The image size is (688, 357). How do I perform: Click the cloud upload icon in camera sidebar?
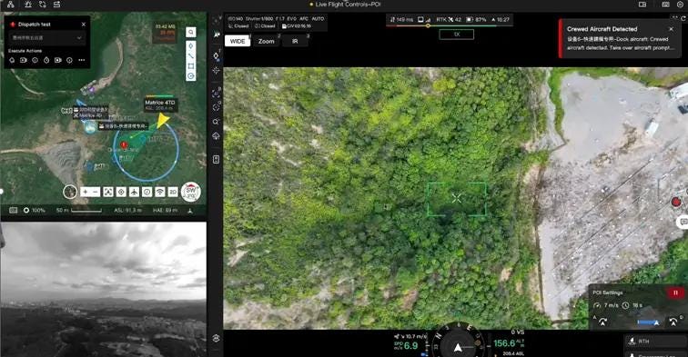click(x=217, y=136)
